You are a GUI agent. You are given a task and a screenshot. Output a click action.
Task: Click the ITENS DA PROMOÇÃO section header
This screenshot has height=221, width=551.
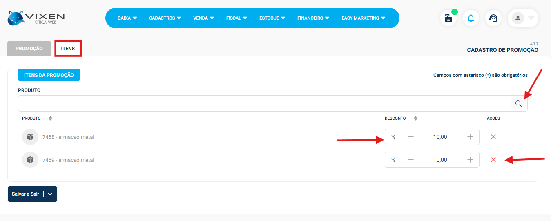coord(49,75)
